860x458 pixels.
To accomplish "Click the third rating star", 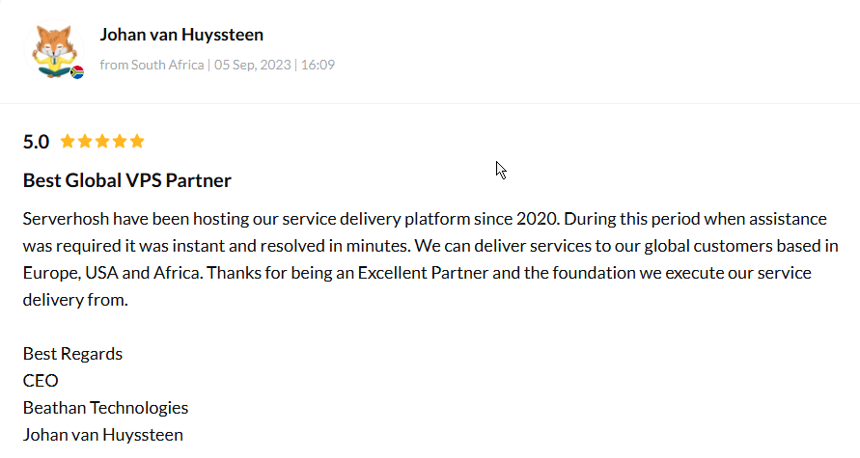I will (102, 142).
